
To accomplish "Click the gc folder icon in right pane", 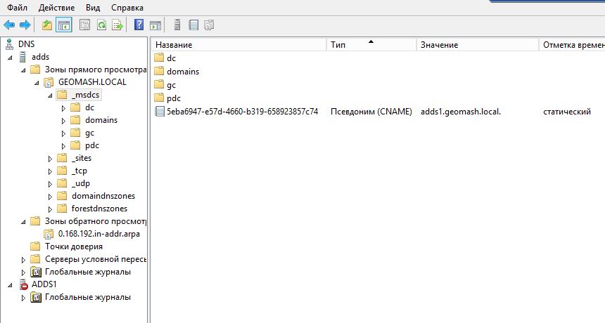I will coord(159,85).
